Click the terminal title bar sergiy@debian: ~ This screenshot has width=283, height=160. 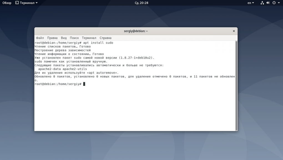(136, 31)
